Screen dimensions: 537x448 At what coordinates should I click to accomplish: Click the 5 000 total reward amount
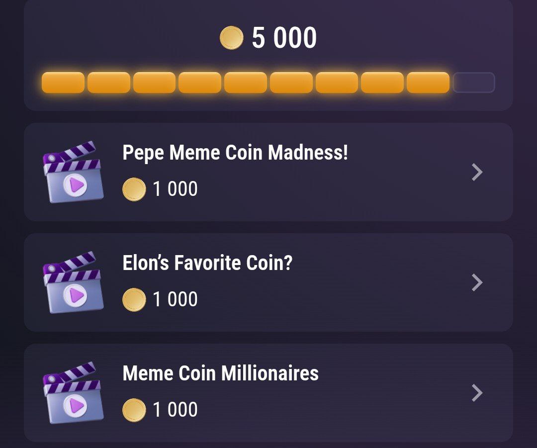click(x=284, y=38)
